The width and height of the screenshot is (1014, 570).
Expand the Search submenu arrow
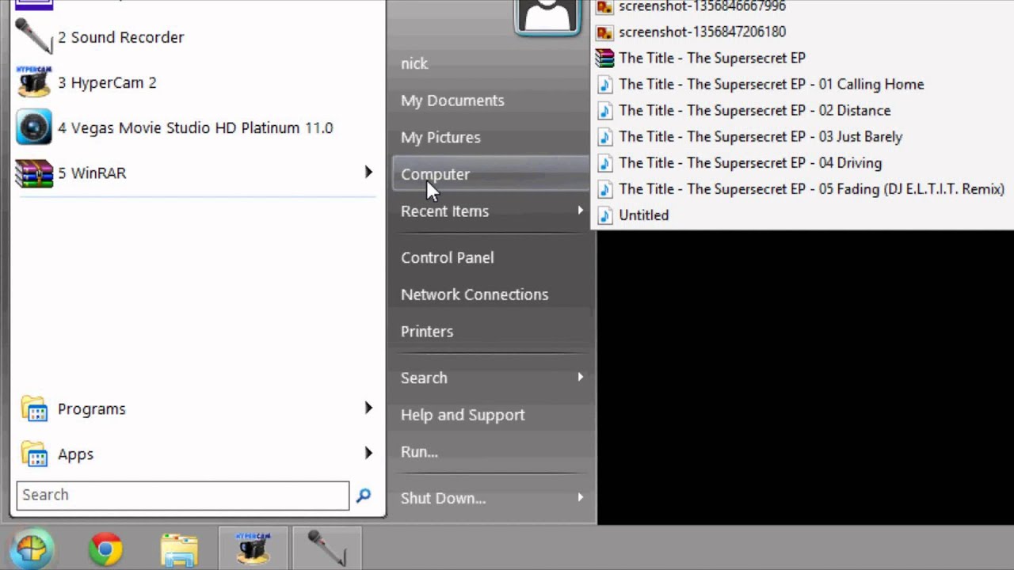pos(581,377)
